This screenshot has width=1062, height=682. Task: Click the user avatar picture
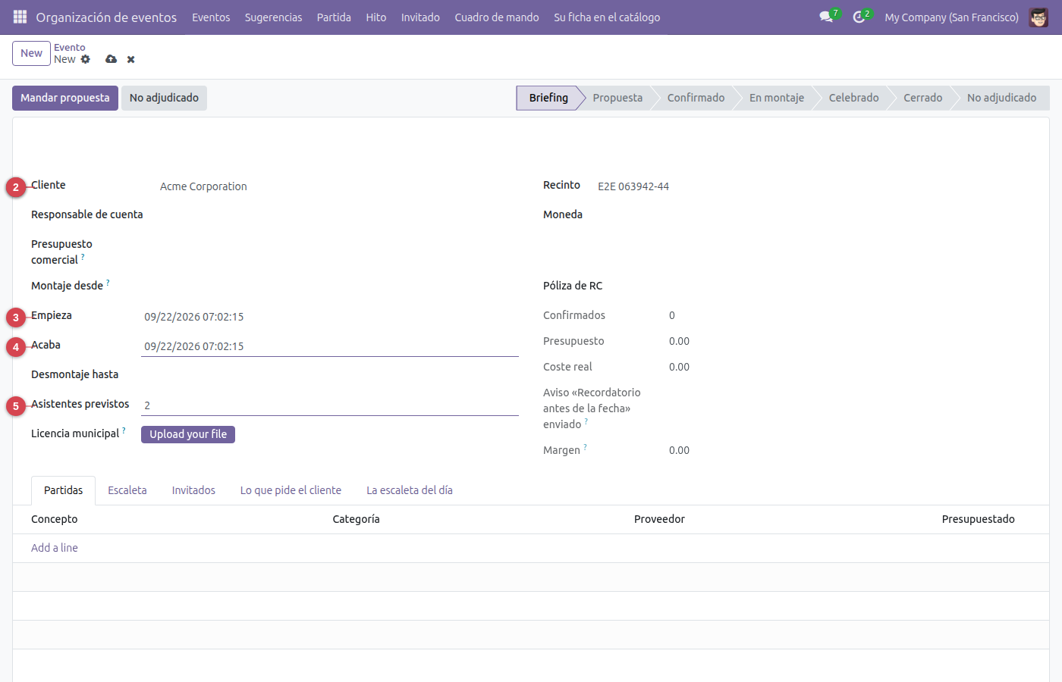(1038, 17)
